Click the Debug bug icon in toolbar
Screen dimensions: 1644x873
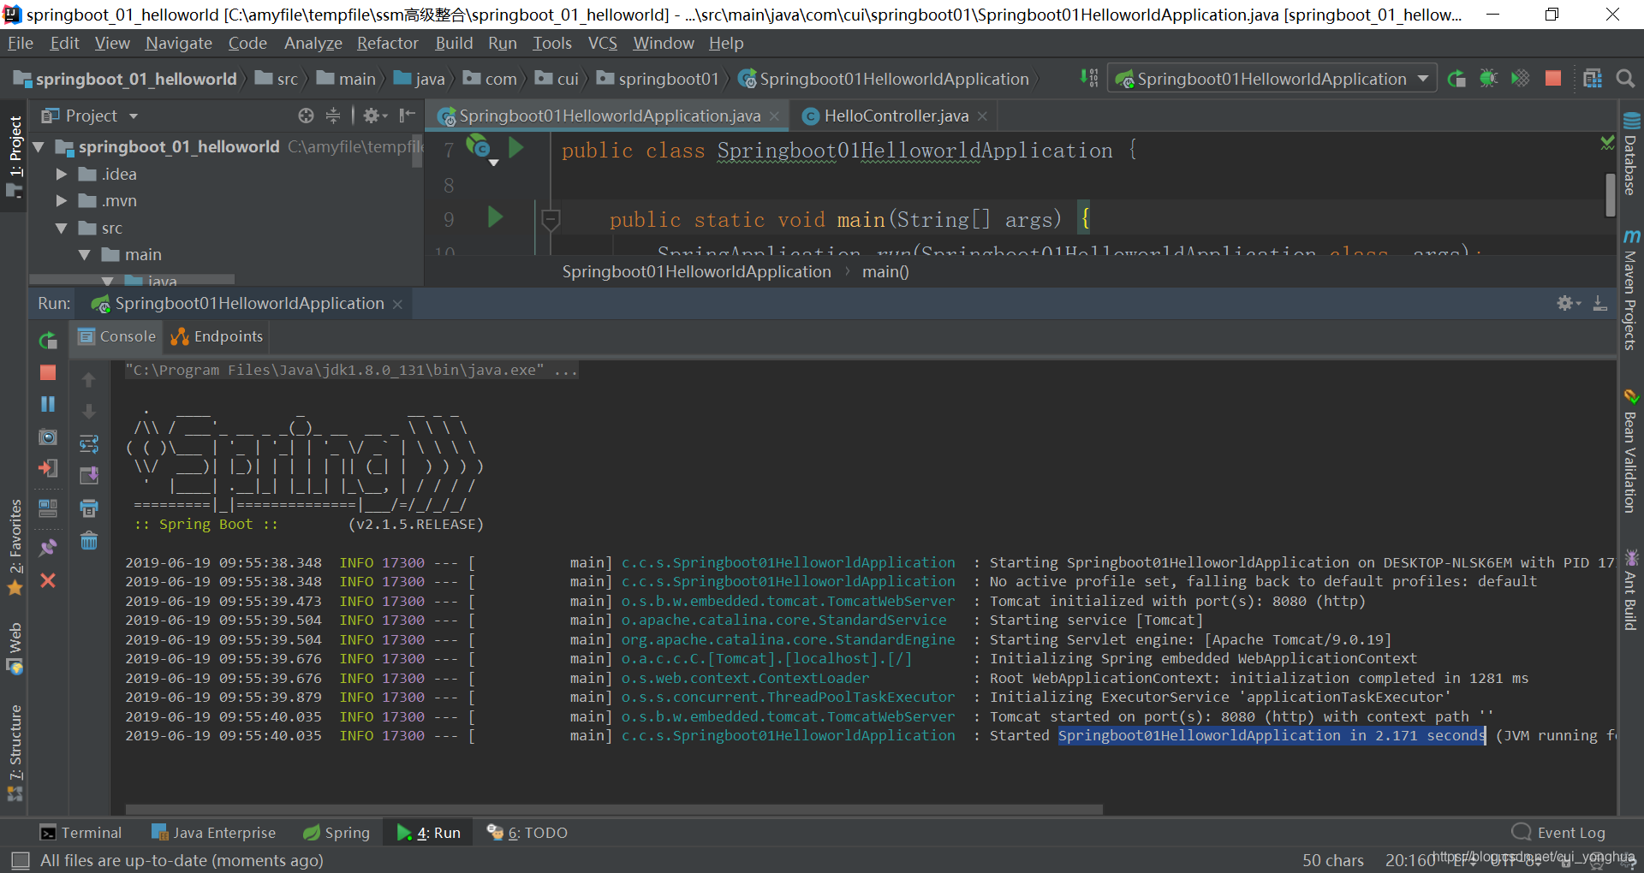coord(1488,79)
